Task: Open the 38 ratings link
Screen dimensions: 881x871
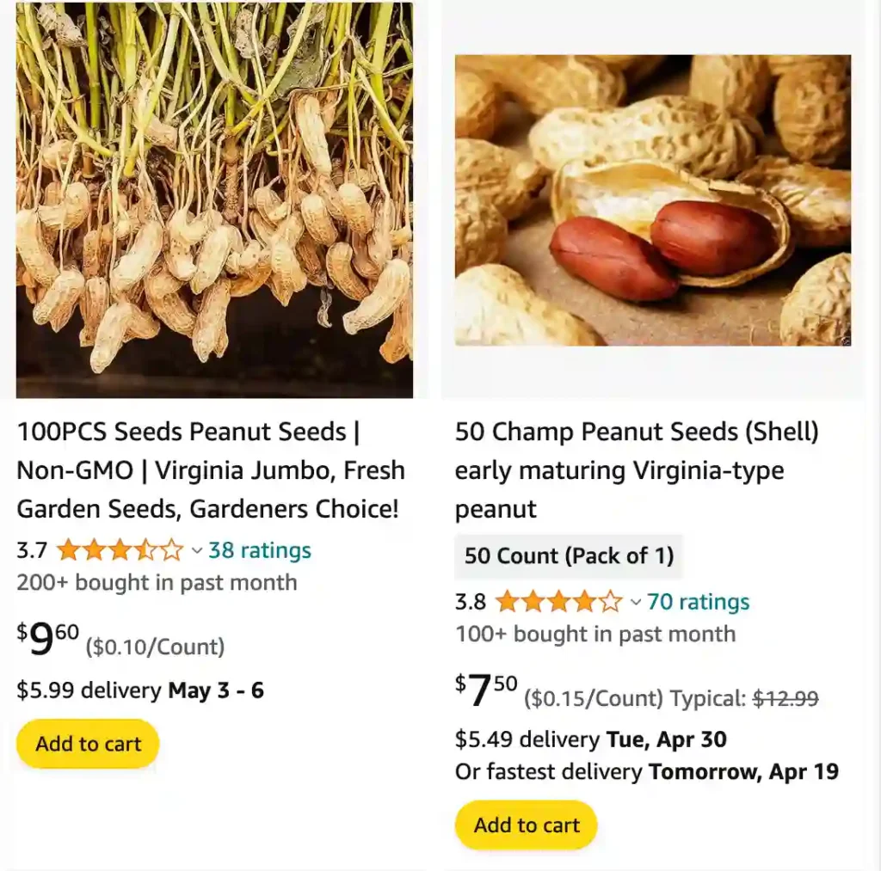Action: 259,550
